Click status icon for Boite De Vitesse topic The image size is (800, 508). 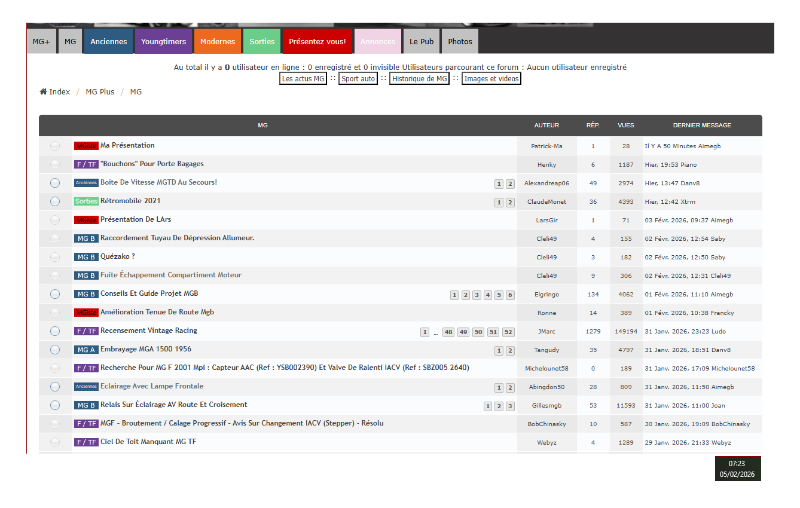click(55, 183)
